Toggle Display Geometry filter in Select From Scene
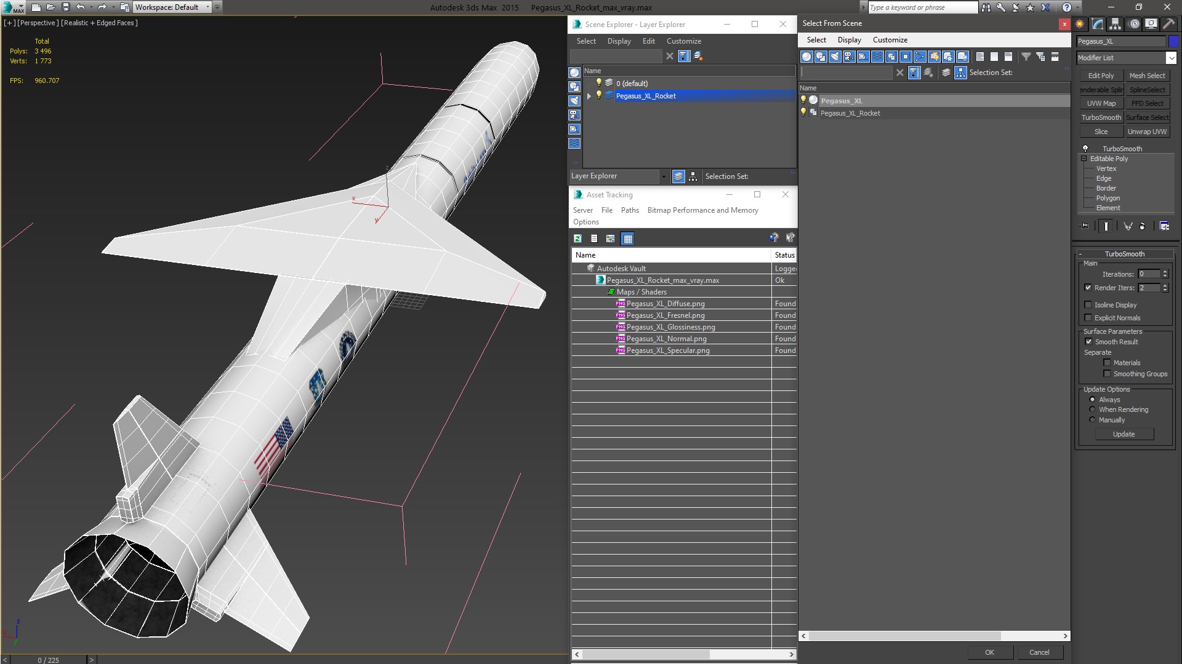This screenshot has width=1182, height=664. [x=806, y=57]
